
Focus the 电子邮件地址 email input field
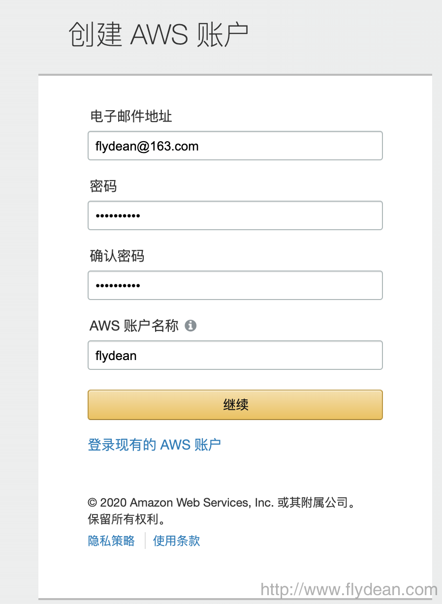pyautogui.click(x=235, y=146)
